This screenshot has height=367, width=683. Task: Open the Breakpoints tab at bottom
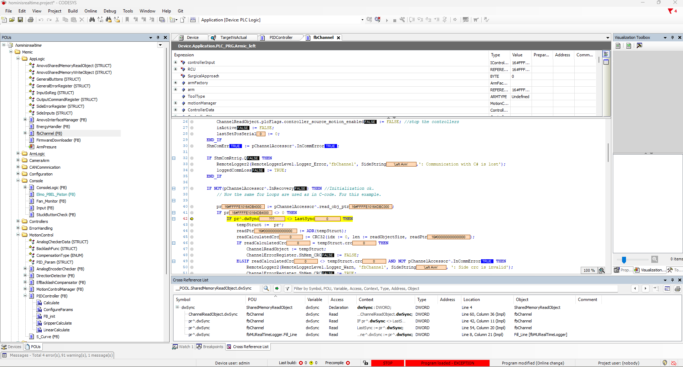[210, 347]
